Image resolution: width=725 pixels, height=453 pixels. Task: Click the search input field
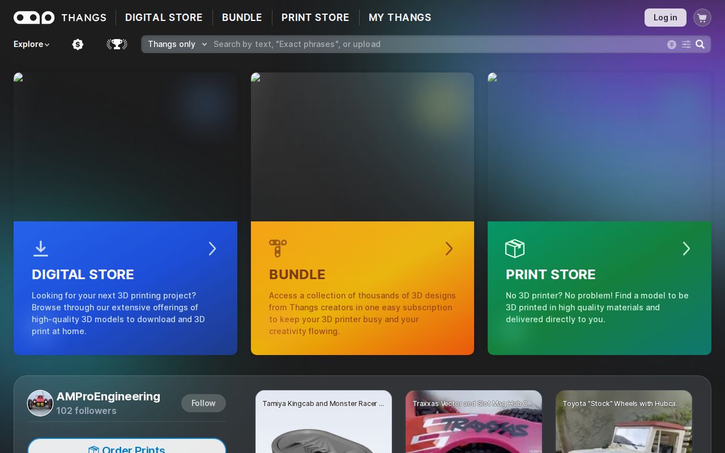pyautogui.click(x=396, y=44)
